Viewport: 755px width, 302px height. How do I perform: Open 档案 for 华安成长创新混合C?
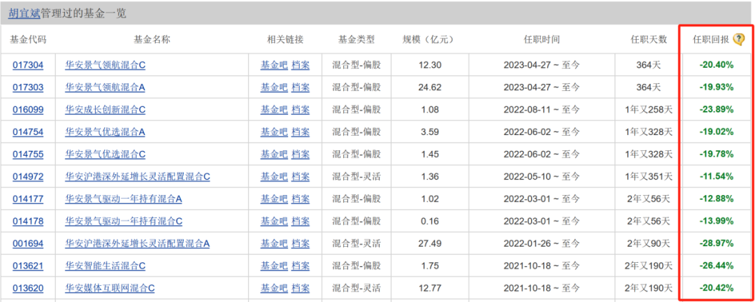click(301, 110)
